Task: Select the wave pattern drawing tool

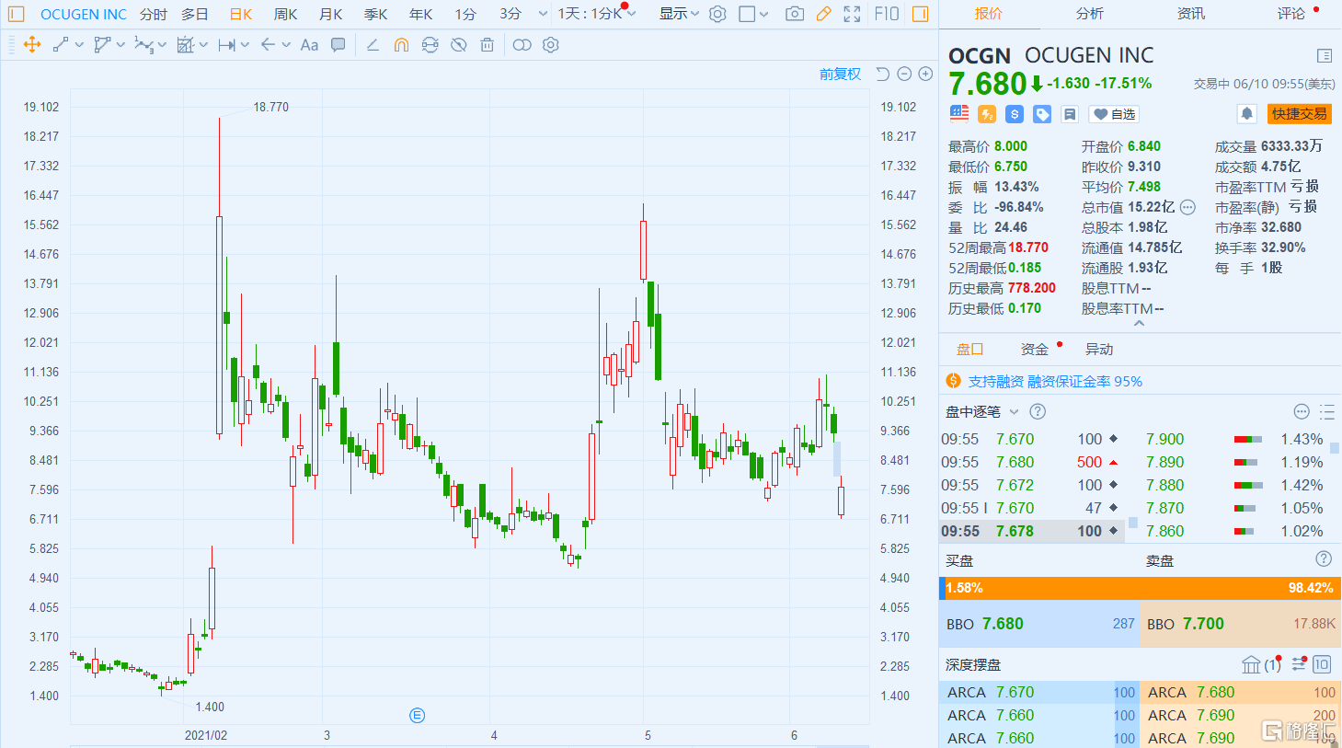Action: (x=143, y=45)
